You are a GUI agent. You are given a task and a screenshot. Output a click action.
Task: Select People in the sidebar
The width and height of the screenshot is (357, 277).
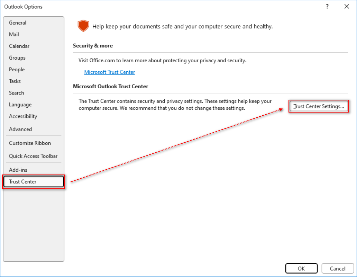tap(34, 70)
